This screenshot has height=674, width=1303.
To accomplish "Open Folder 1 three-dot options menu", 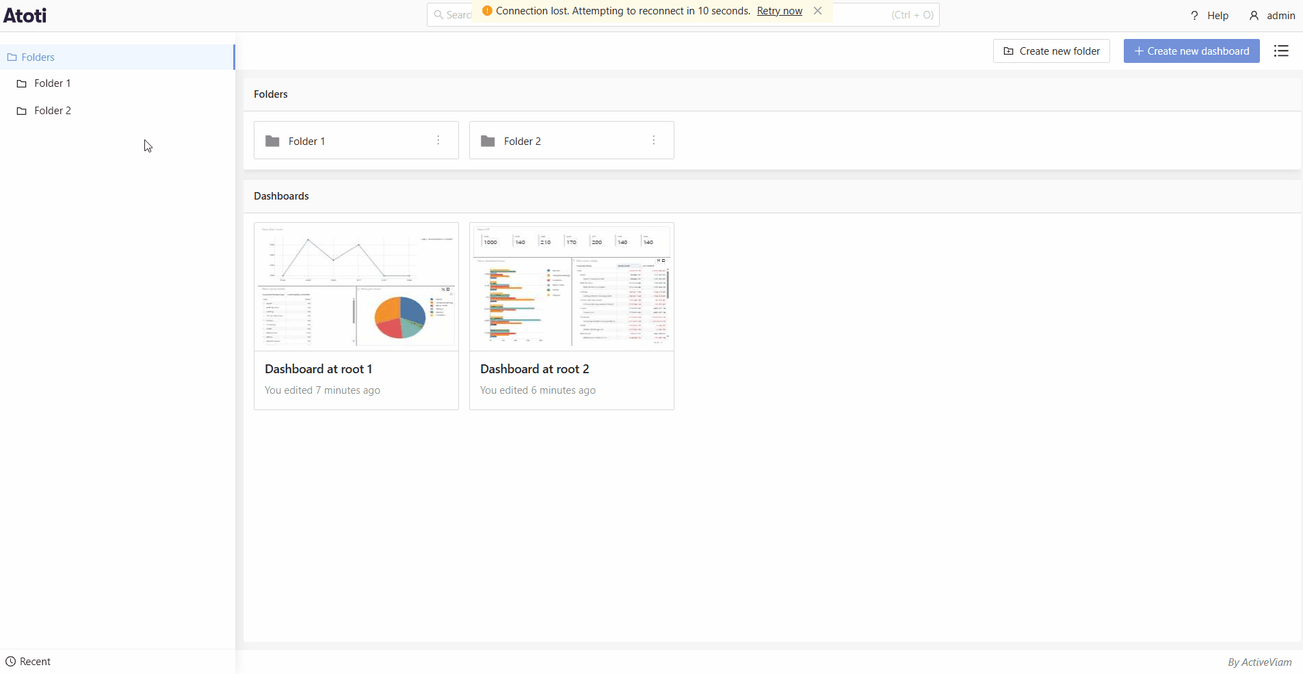I will pyautogui.click(x=438, y=140).
